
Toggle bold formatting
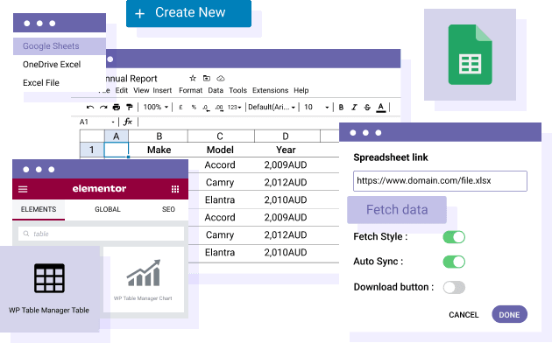pyautogui.click(x=341, y=107)
